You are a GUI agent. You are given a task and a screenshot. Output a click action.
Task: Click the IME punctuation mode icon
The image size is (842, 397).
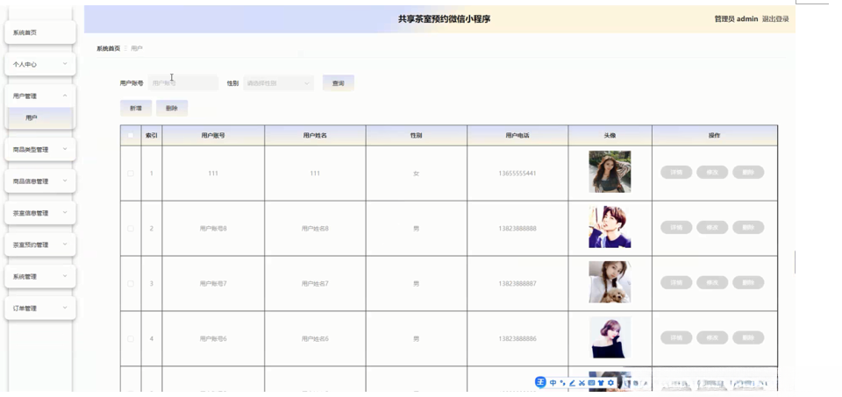coord(563,382)
